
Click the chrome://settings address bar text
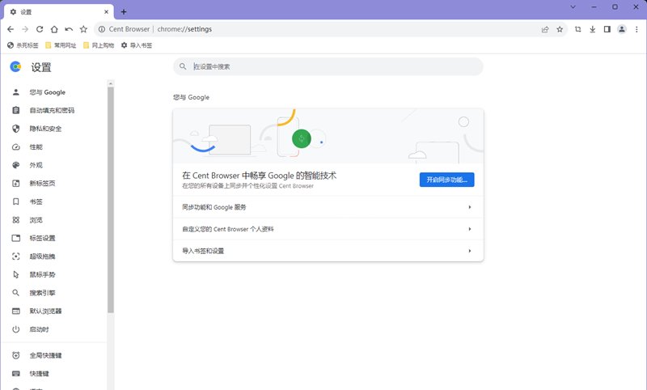(184, 29)
